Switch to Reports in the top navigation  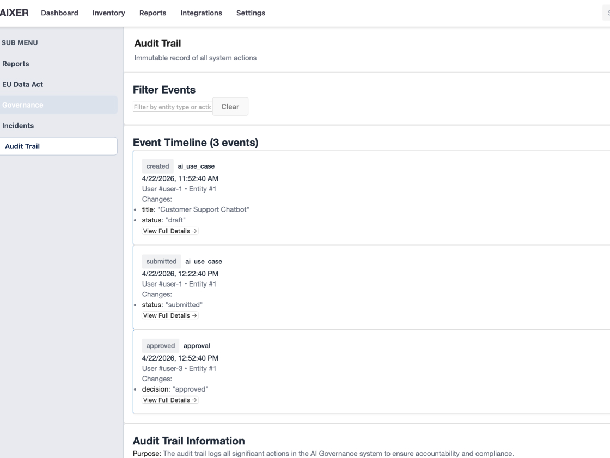(x=152, y=13)
